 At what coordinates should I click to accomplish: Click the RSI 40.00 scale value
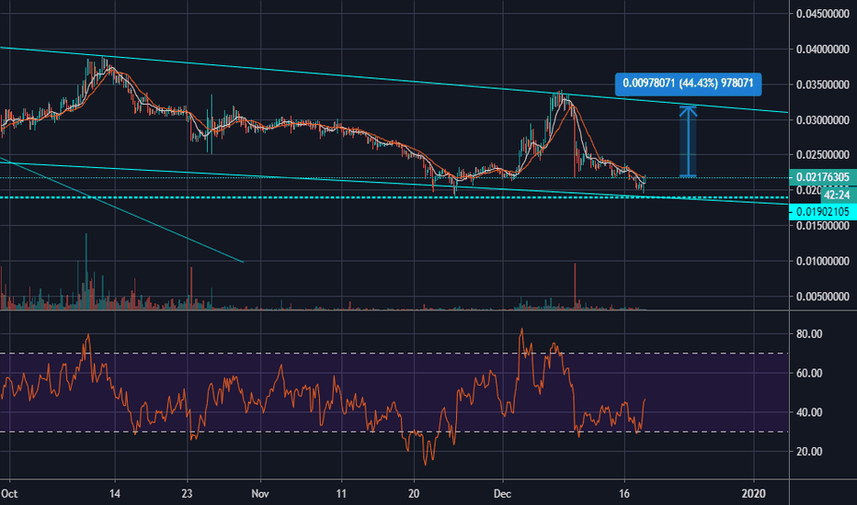809,412
